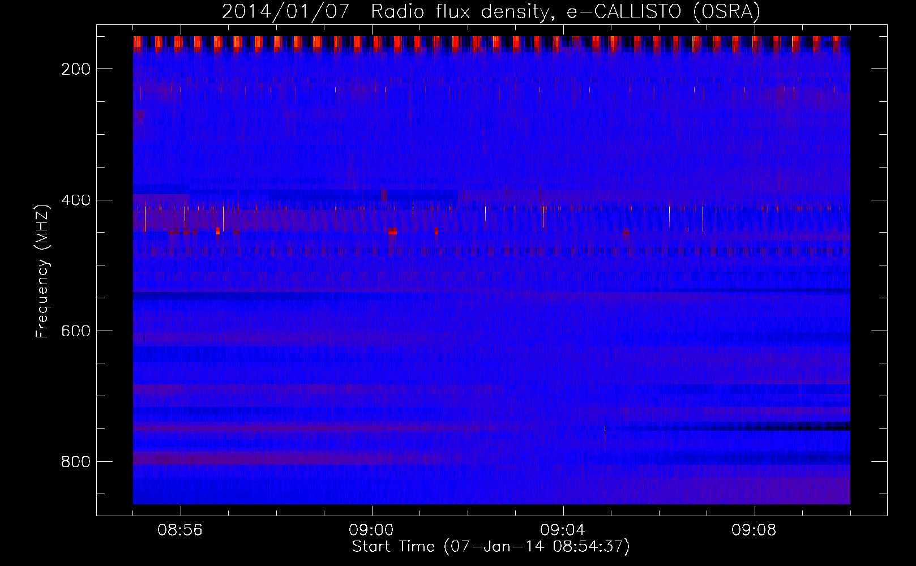Click the 09:08 time tick label
Screen dimensions: 916x566
(754, 530)
